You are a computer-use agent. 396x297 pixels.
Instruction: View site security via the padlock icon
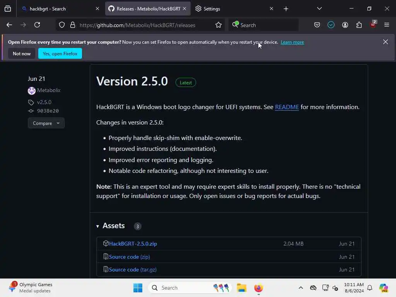pos(73,25)
